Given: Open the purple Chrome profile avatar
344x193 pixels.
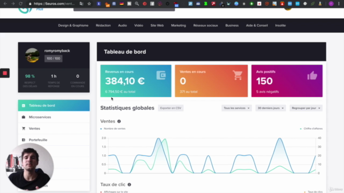Looking at the screenshot, I should coord(331,4).
